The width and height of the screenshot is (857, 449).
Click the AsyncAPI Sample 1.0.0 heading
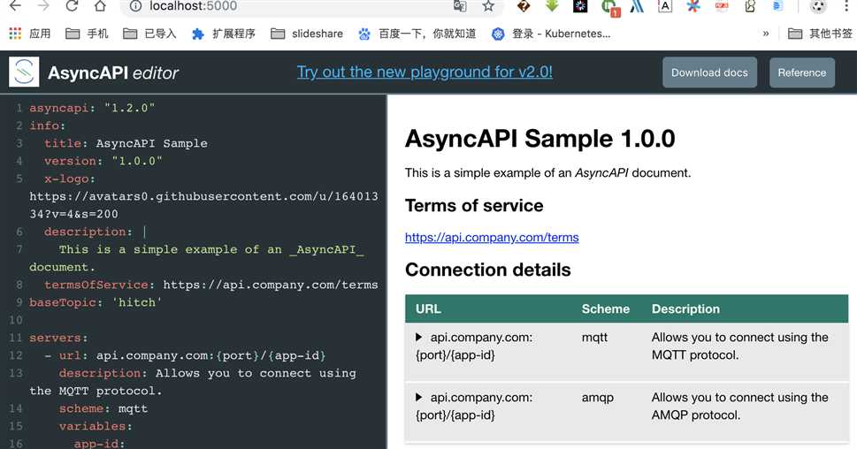point(539,139)
